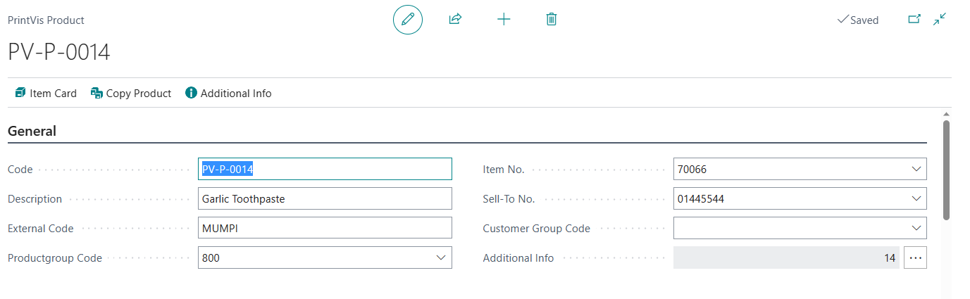The image size is (970, 299).
Task: Click the Additional Info ellipsis button
Action: tap(915, 258)
